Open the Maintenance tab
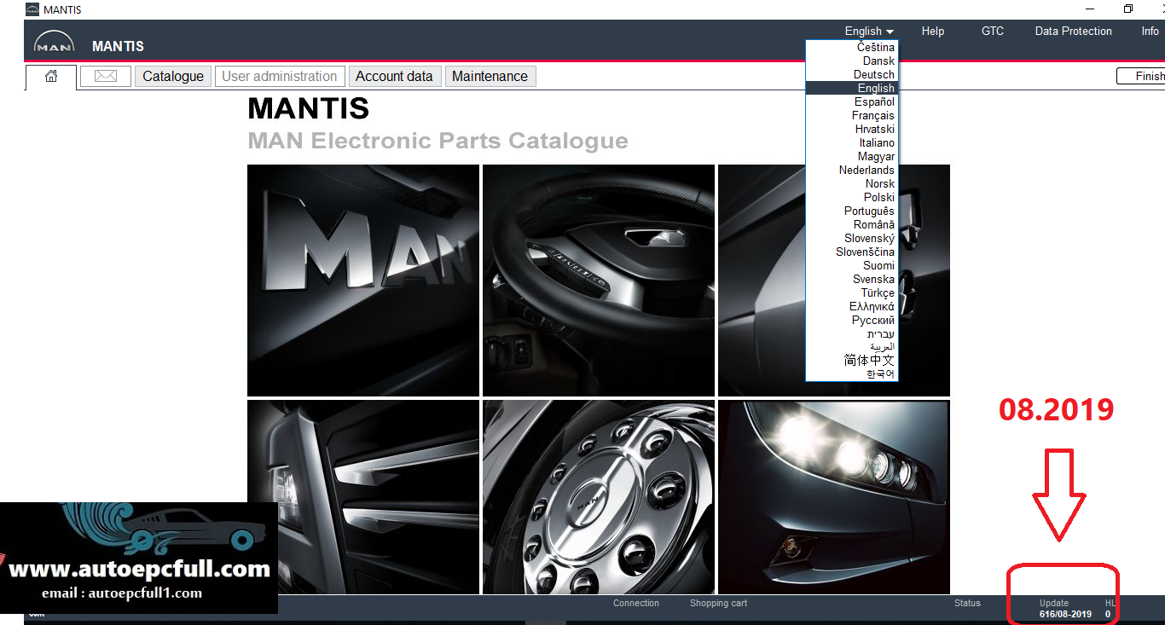The image size is (1165, 625). point(490,77)
